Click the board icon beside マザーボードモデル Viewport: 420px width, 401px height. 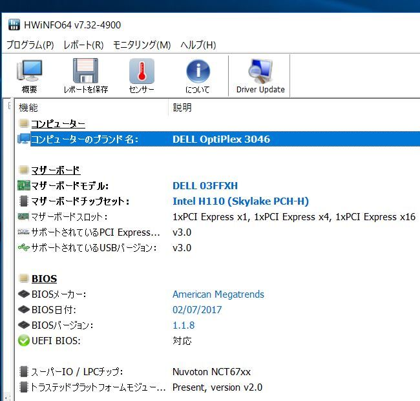coord(23,185)
